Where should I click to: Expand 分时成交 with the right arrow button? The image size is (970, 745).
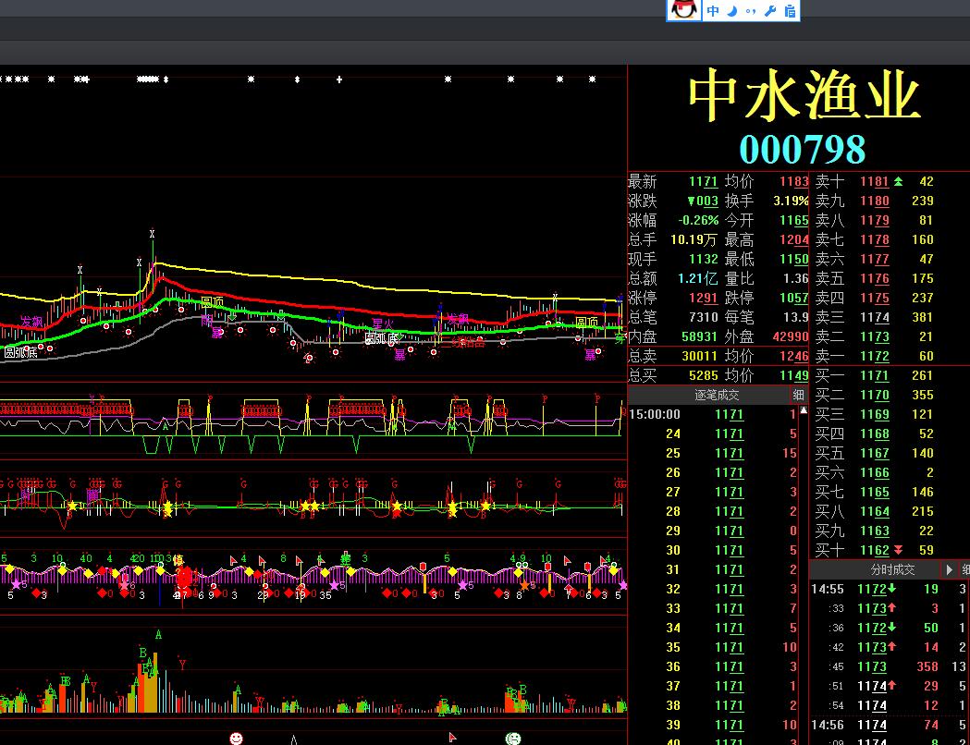tap(949, 569)
